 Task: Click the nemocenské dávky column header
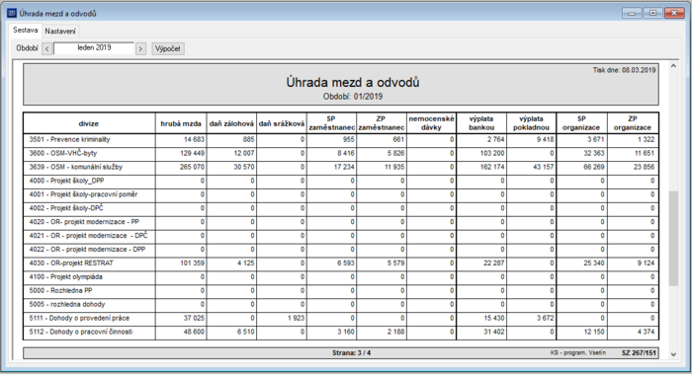[x=432, y=123]
